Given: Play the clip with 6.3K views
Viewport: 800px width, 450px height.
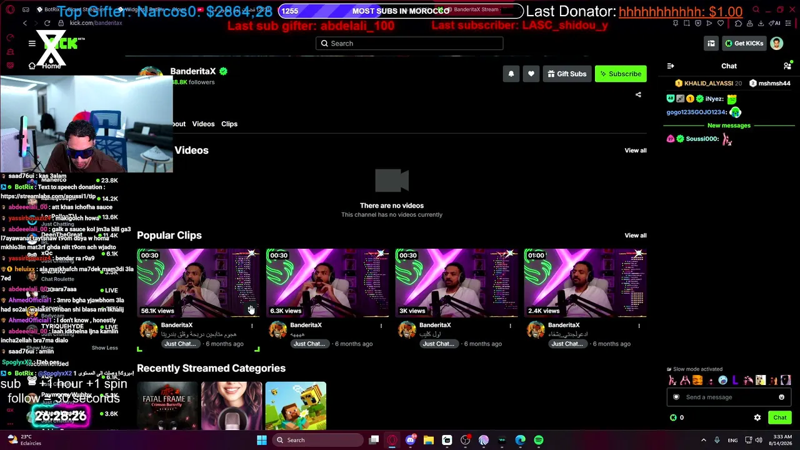Looking at the screenshot, I should pyautogui.click(x=327, y=283).
